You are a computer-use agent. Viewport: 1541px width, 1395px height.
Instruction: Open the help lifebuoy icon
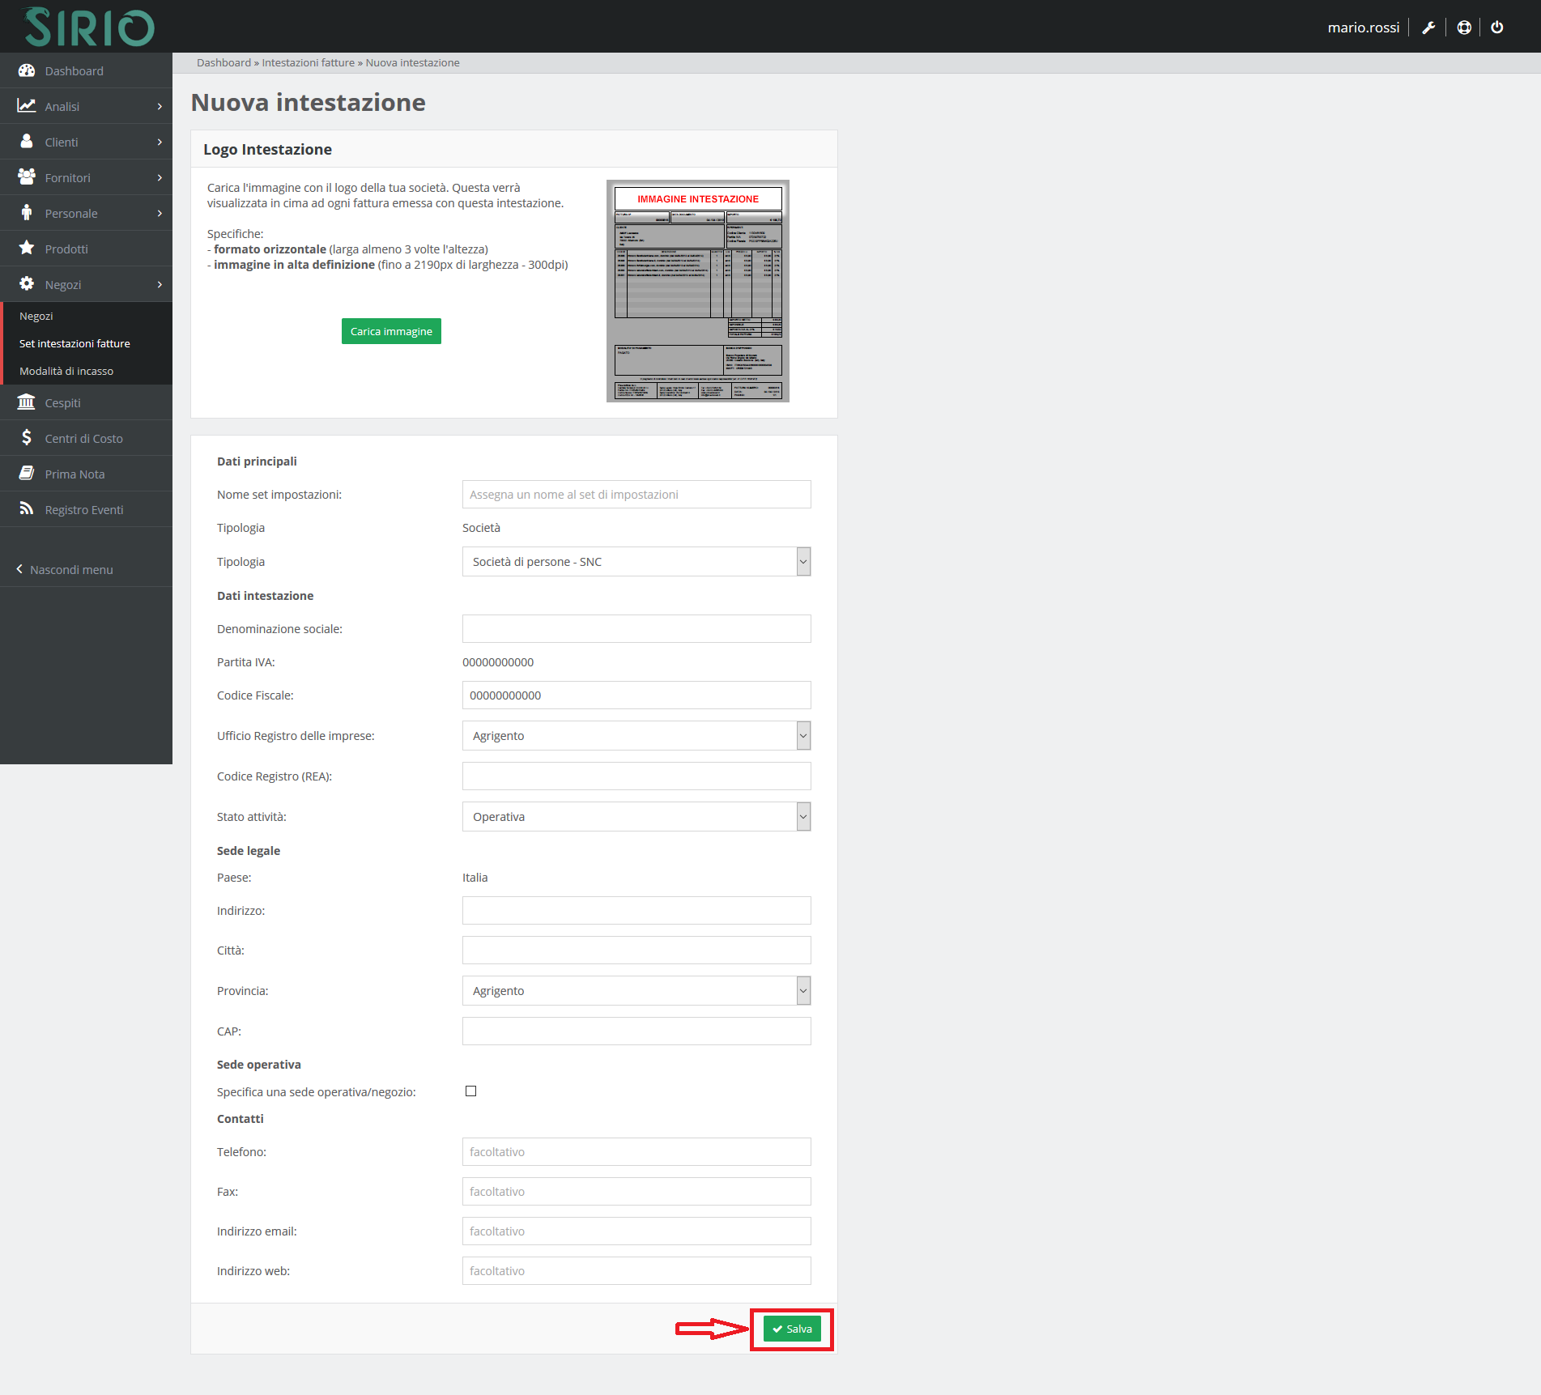[x=1464, y=28]
